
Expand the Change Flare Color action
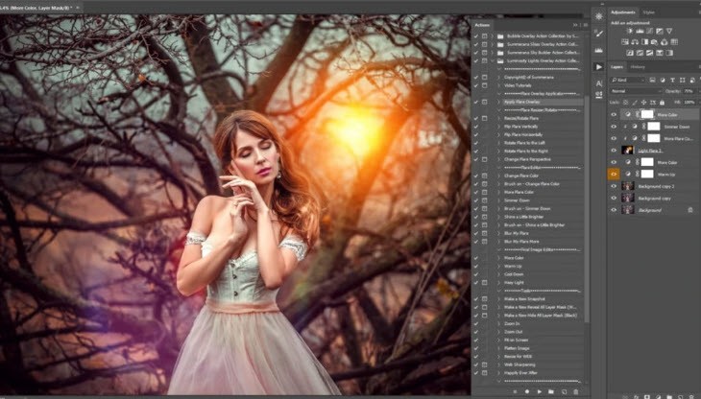click(499, 176)
